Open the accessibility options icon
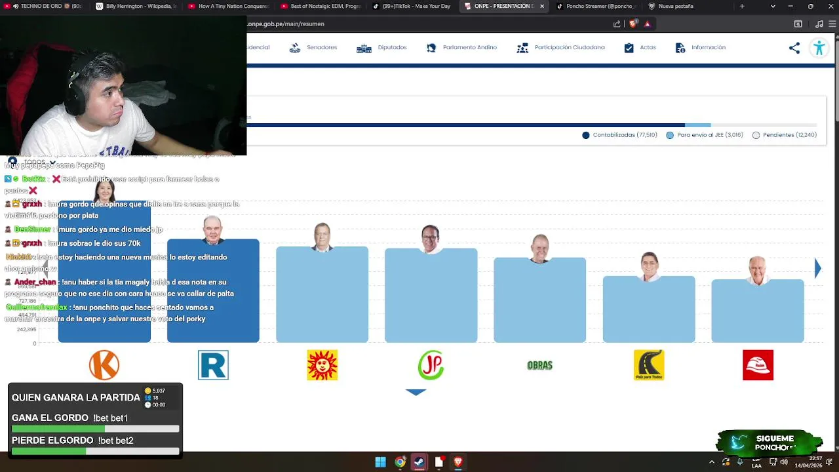This screenshot has height=472, width=839. (x=819, y=48)
